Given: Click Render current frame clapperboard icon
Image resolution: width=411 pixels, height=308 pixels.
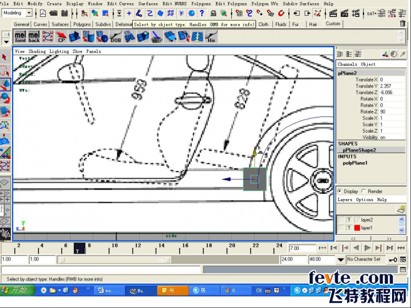Looking at the screenshot, I should tap(333, 13).
